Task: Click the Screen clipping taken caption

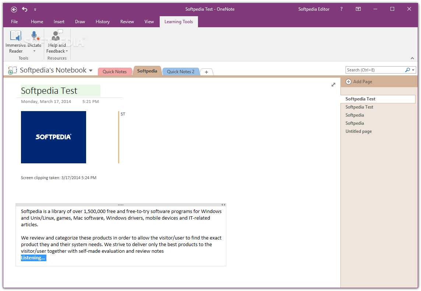Action: click(x=59, y=178)
